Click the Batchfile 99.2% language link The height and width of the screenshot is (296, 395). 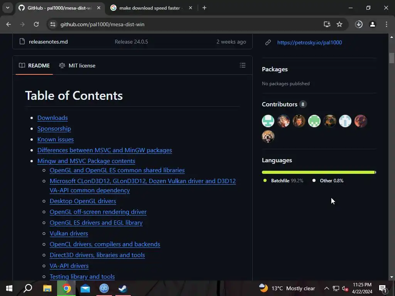(x=283, y=181)
